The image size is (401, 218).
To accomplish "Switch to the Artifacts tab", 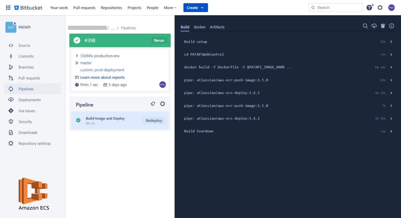I will click(x=217, y=27).
